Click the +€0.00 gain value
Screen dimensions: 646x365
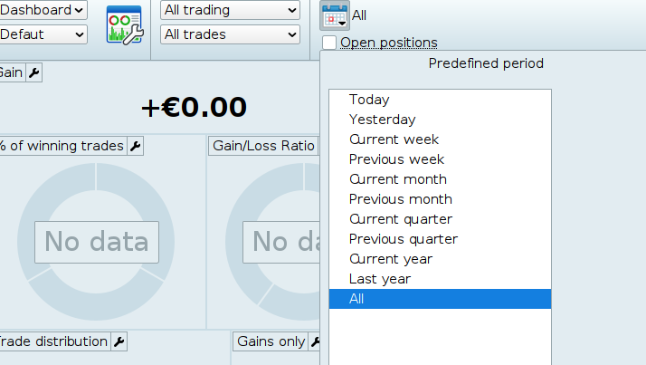point(194,107)
